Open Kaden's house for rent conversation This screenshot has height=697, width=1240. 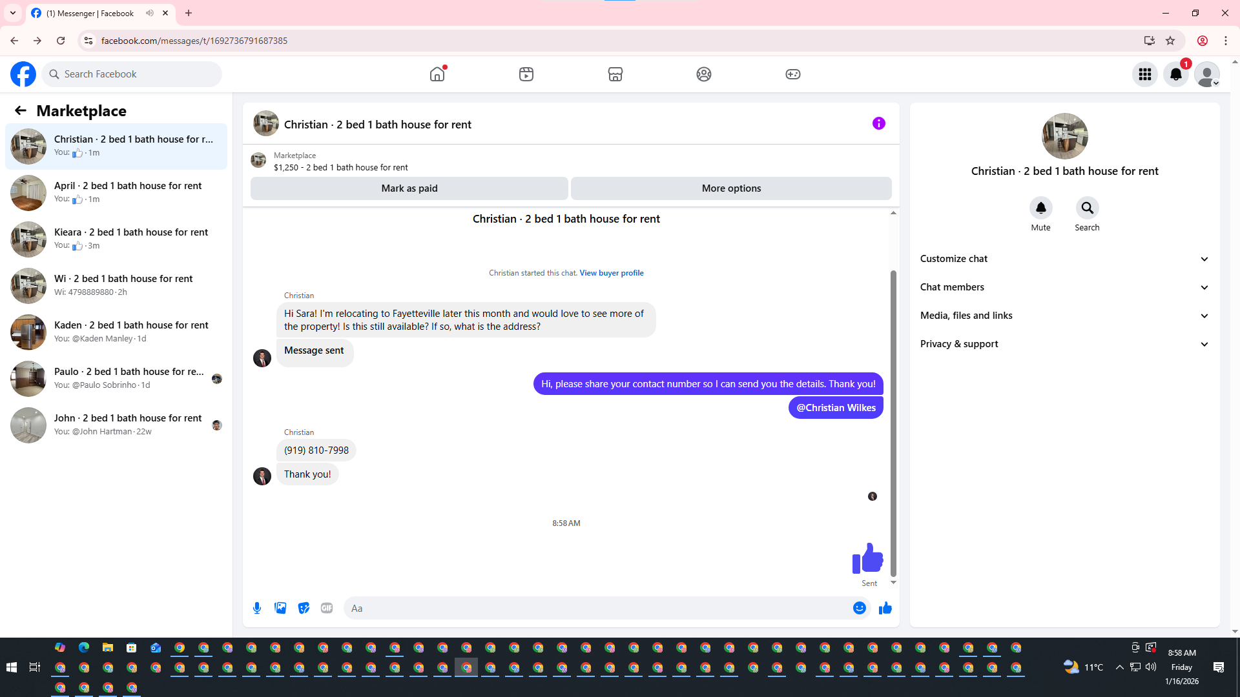pos(116,332)
